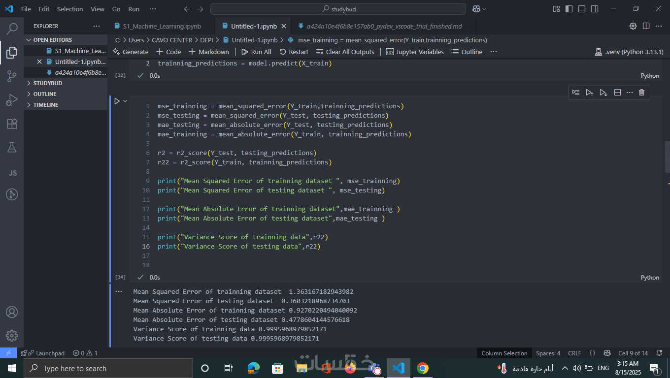Open the Edit menu
670x378 pixels.
[44, 9]
